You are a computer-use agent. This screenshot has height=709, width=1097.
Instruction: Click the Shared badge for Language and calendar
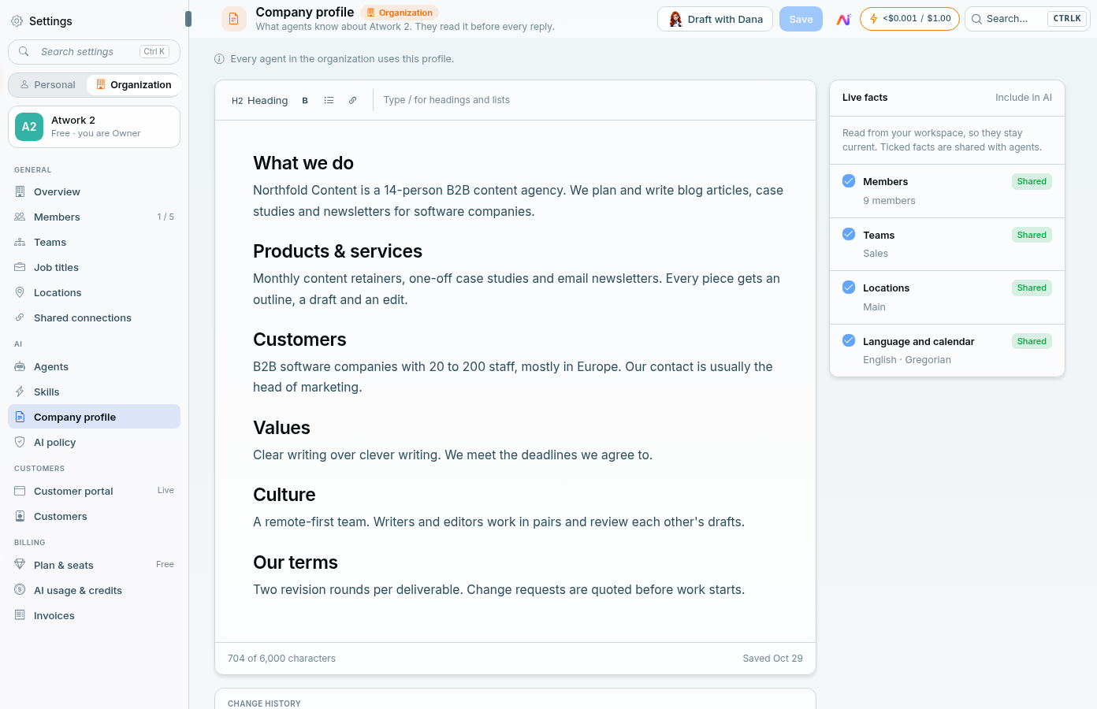pos(1032,341)
